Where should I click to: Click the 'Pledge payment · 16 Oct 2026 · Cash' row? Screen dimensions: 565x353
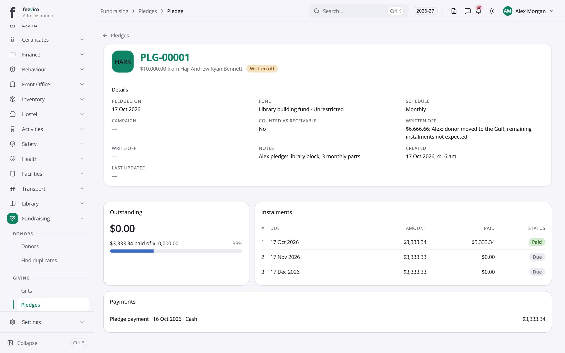[327, 319]
